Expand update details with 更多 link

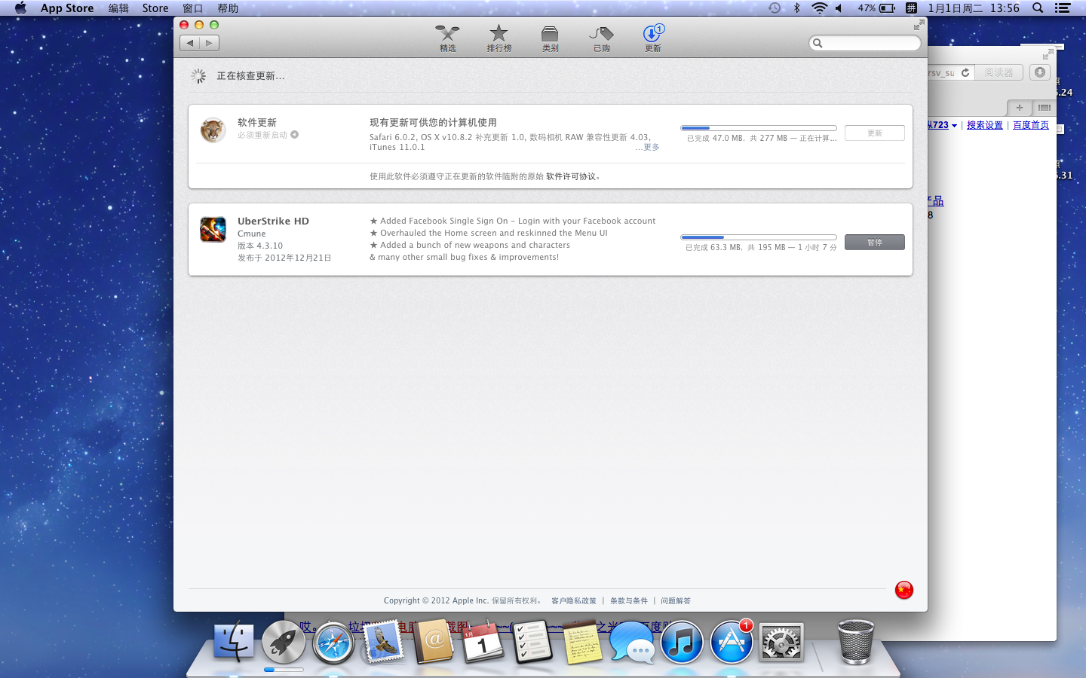[x=651, y=148]
